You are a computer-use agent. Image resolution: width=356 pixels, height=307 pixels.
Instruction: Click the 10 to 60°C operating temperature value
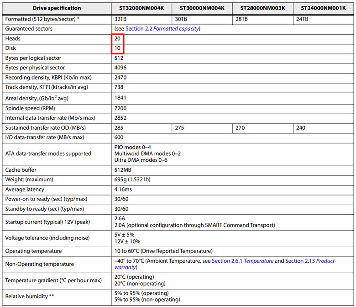tap(163, 251)
